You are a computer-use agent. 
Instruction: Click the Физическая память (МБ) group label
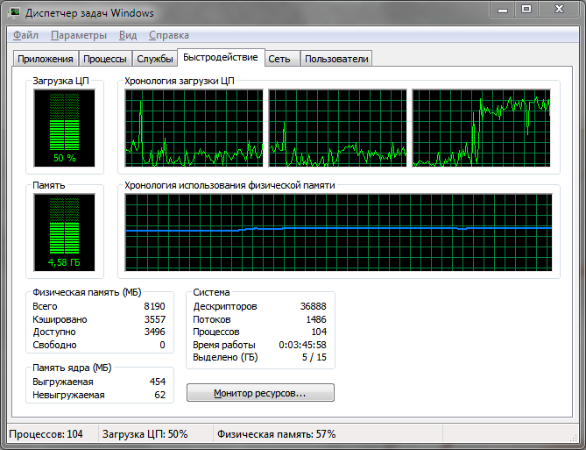coord(87,292)
